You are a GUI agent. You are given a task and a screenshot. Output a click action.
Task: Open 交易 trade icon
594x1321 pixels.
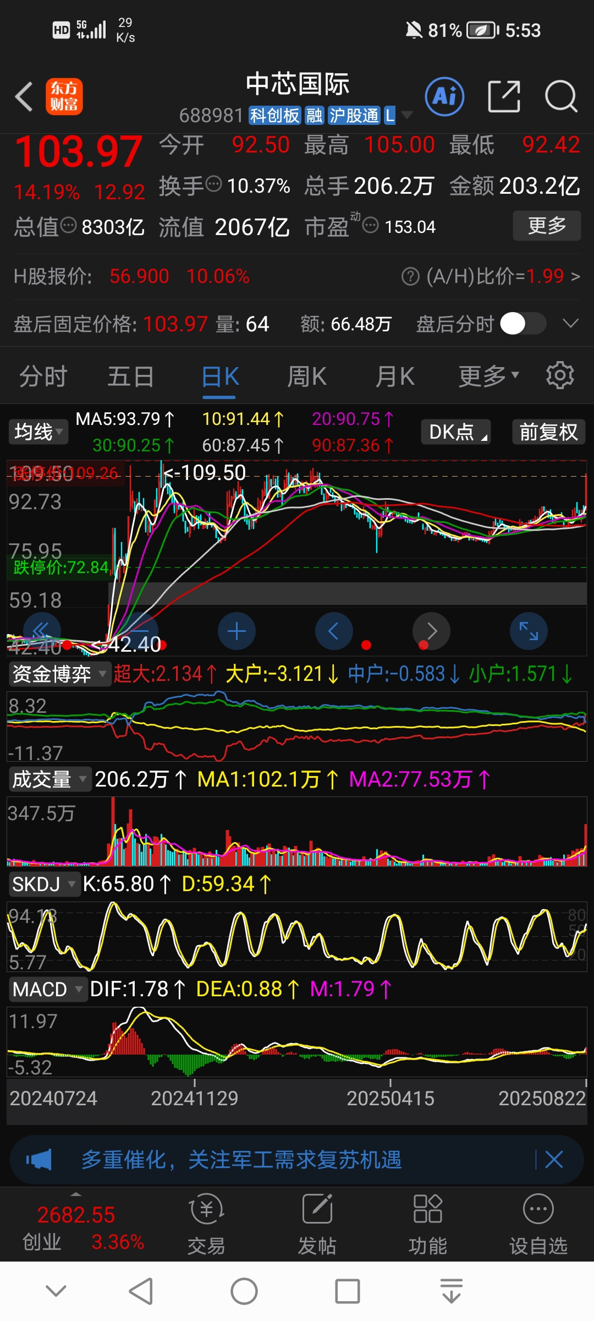coord(206,1225)
